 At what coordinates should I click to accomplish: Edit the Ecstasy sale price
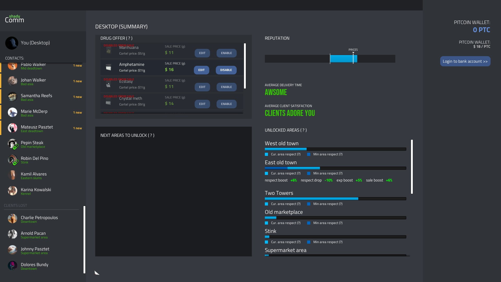click(x=202, y=87)
